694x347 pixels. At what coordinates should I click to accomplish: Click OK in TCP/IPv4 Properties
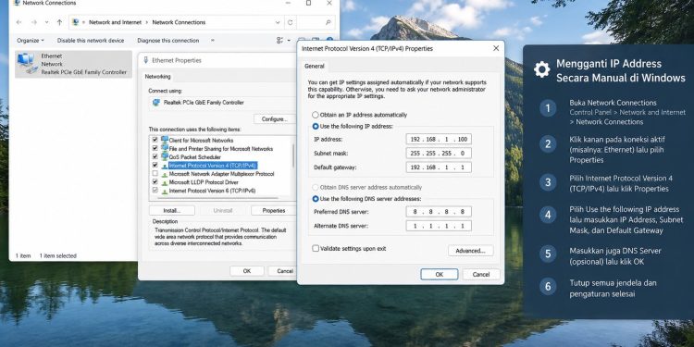pos(439,275)
